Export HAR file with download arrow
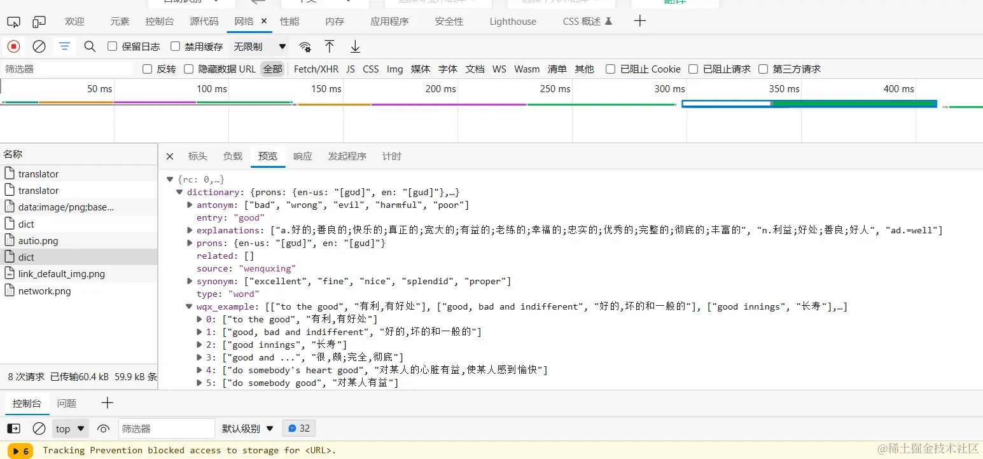Screen dimensions: 983x459 coord(355,46)
